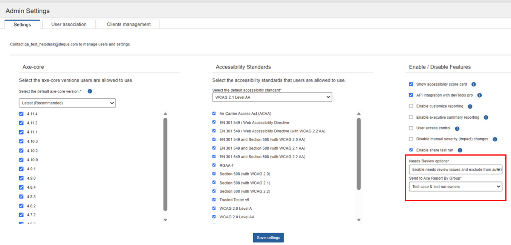Toggle axe-core version 4.10.0 checkbox
The width and height of the screenshot is (511, 245).
coord(21,160)
